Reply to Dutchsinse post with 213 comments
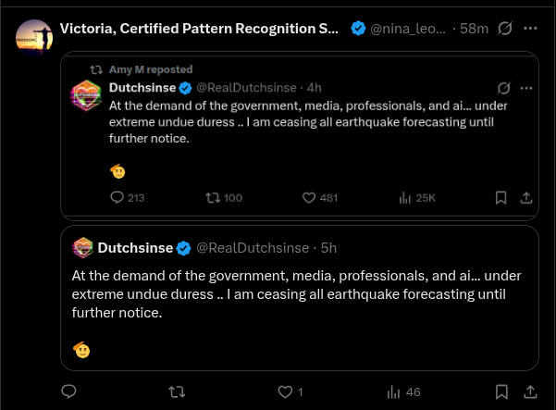Image resolution: width=556 pixels, height=410 pixels. click(x=128, y=197)
